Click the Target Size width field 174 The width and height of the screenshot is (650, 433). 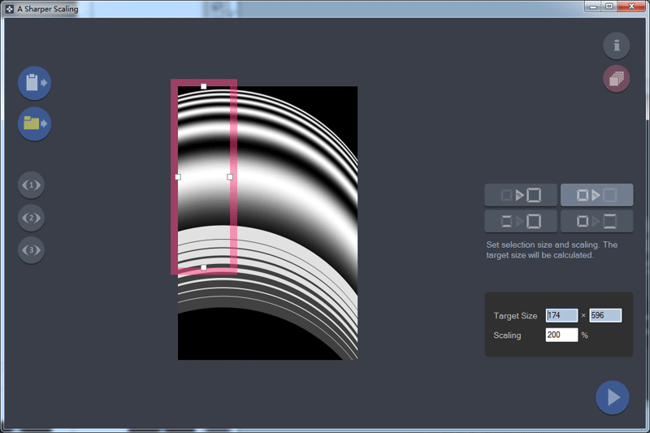[x=561, y=315]
